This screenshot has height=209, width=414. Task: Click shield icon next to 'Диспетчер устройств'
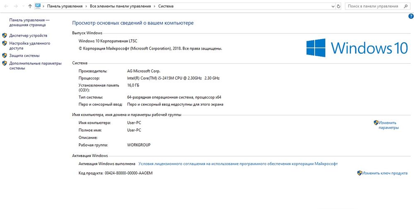coord(5,36)
